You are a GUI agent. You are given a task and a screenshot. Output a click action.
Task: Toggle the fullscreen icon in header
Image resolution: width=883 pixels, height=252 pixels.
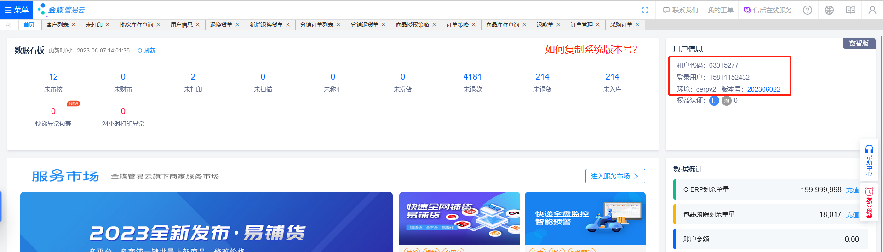tap(645, 10)
